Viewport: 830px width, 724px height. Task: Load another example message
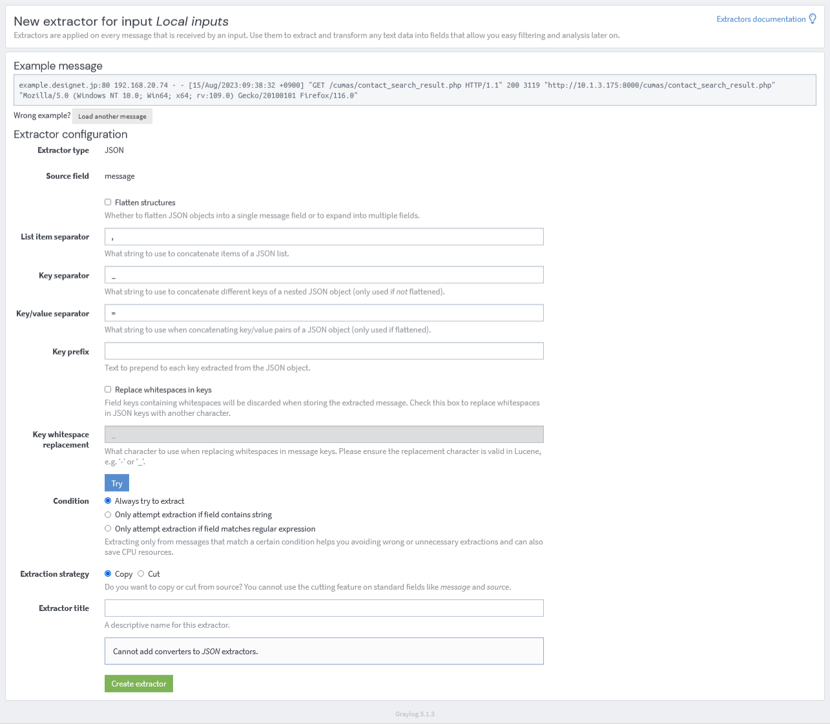[x=112, y=116]
